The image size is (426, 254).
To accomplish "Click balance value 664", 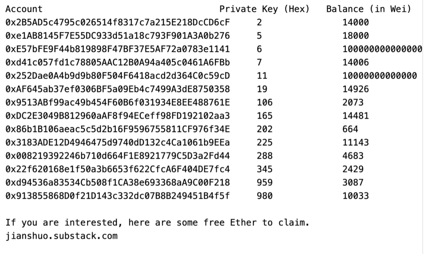I will (350, 129).
